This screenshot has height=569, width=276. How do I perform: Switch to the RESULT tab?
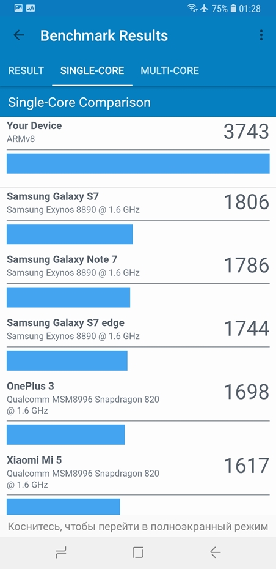click(x=26, y=70)
